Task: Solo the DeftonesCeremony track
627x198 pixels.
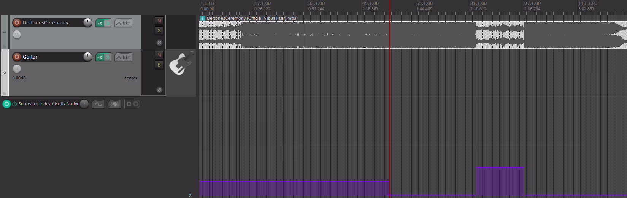Action: [x=159, y=30]
